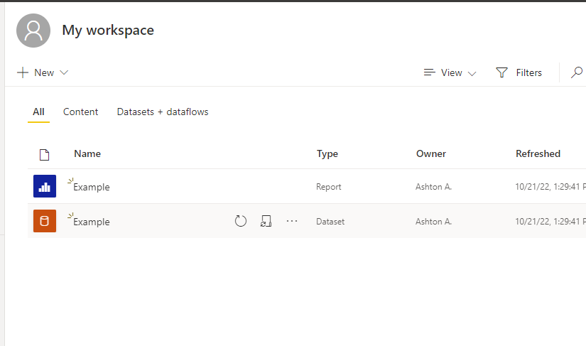The width and height of the screenshot is (586, 346).
Task: Open the Example dataset by name
Action: (x=92, y=222)
